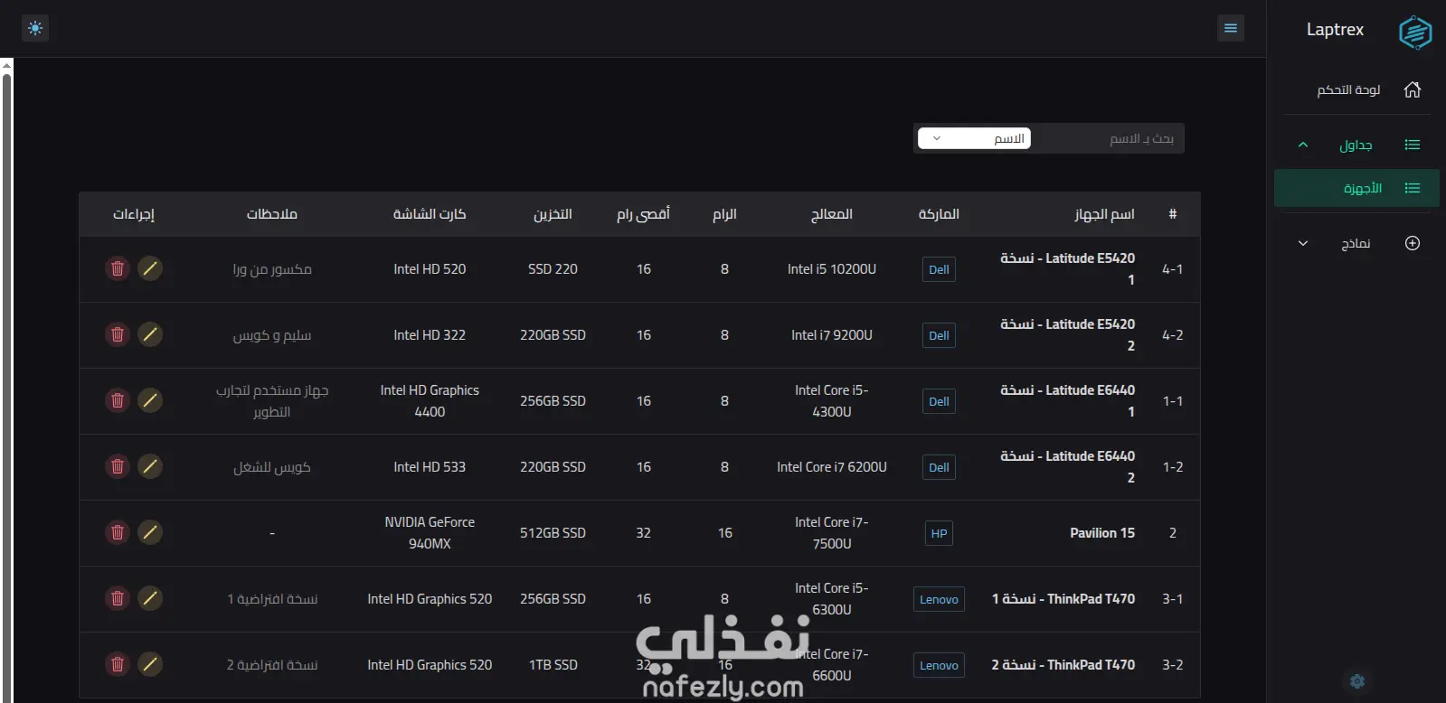This screenshot has height=703, width=1446.
Task: Delete the Latitude E5420 نسخة 1 row
Action: 118,268
